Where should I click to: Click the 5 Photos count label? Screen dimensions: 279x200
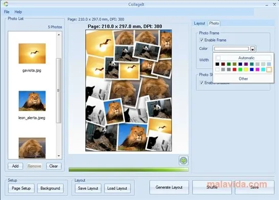[x=55, y=27]
